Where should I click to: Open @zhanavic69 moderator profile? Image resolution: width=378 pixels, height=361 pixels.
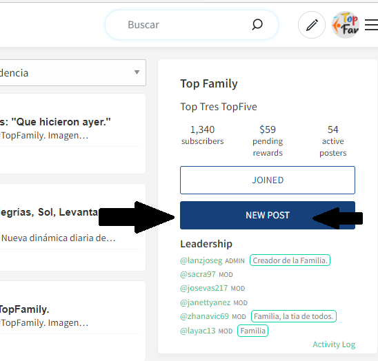tap(204, 316)
